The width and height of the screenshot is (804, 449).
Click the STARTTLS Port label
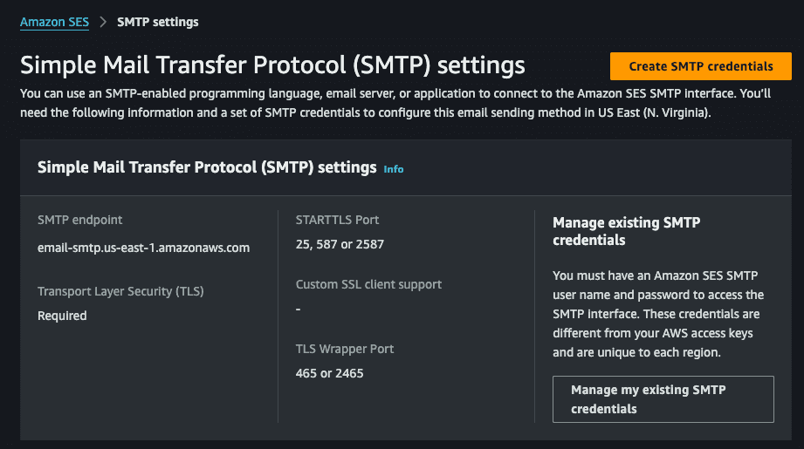(337, 221)
